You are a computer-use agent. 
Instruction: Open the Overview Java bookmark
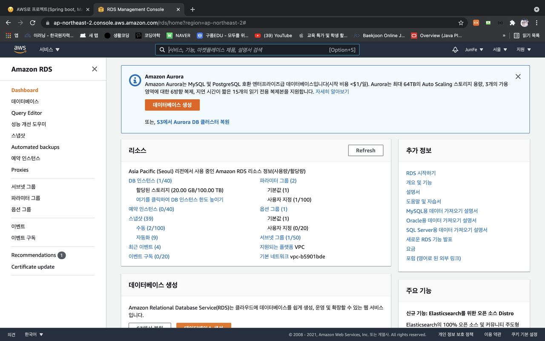(436, 35)
